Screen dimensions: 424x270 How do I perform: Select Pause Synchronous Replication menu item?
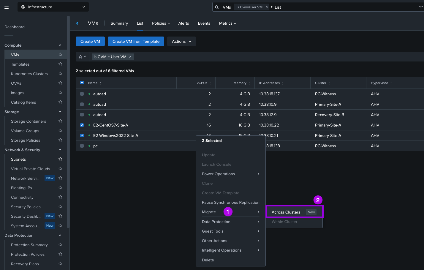(x=231, y=202)
